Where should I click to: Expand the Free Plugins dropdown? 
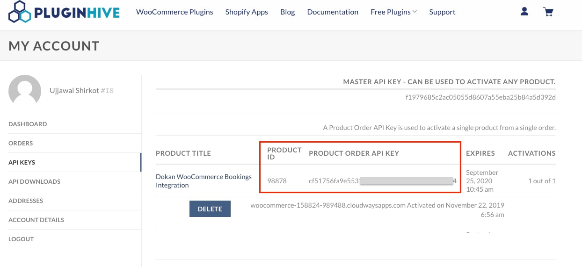393,12
